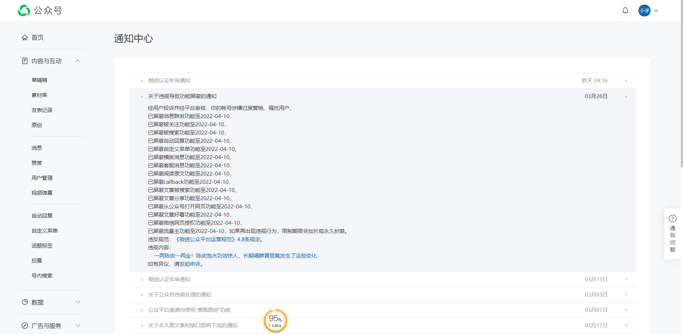
Task: Click the 遇到问题 help text
Action: pyautogui.click(x=673, y=239)
